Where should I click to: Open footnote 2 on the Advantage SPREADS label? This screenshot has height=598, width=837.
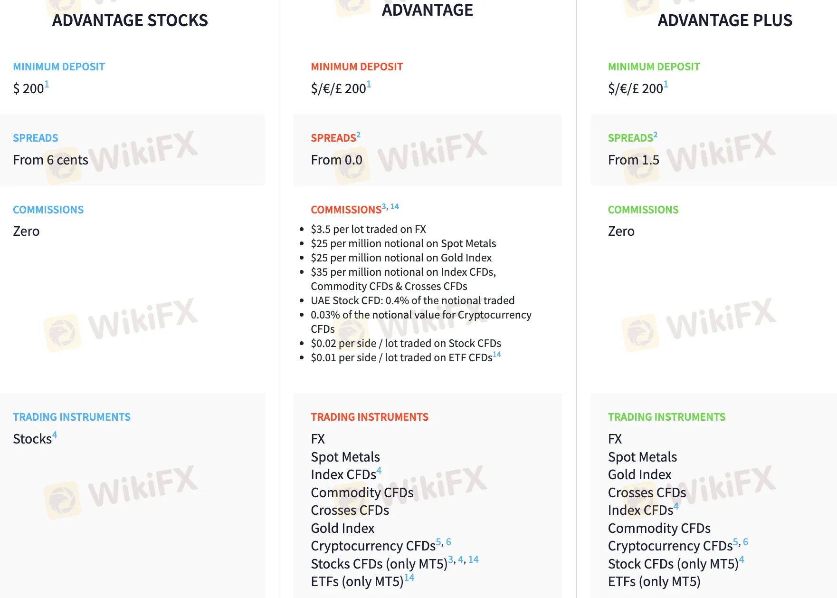tap(359, 135)
